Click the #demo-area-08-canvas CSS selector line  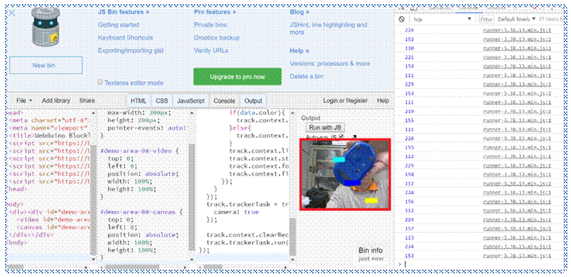[x=141, y=212]
